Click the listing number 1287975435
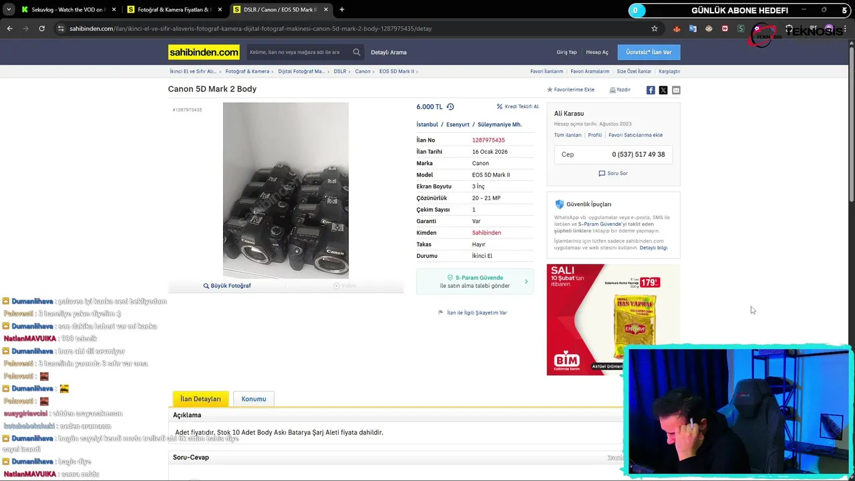The image size is (855, 481). 488,140
